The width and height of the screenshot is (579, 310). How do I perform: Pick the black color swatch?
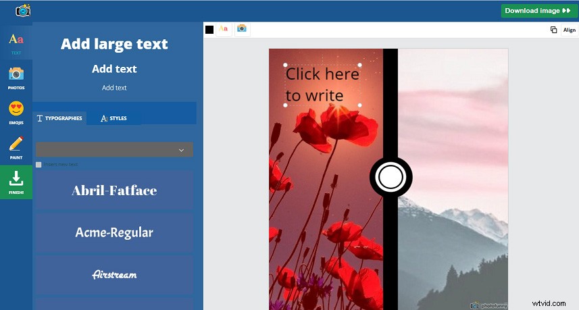pos(209,30)
